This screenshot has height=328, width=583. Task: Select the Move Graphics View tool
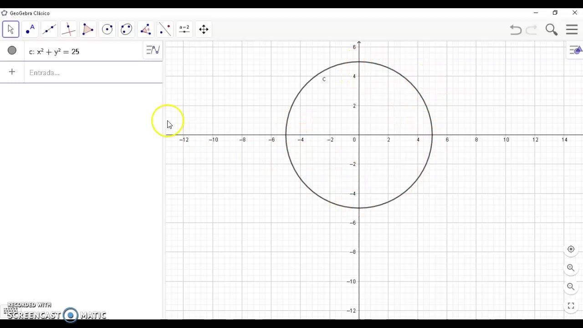point(204,30)
